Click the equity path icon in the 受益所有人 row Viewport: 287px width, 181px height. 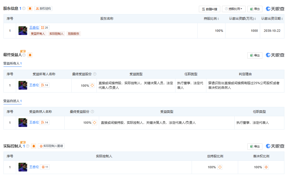point(92,86)
